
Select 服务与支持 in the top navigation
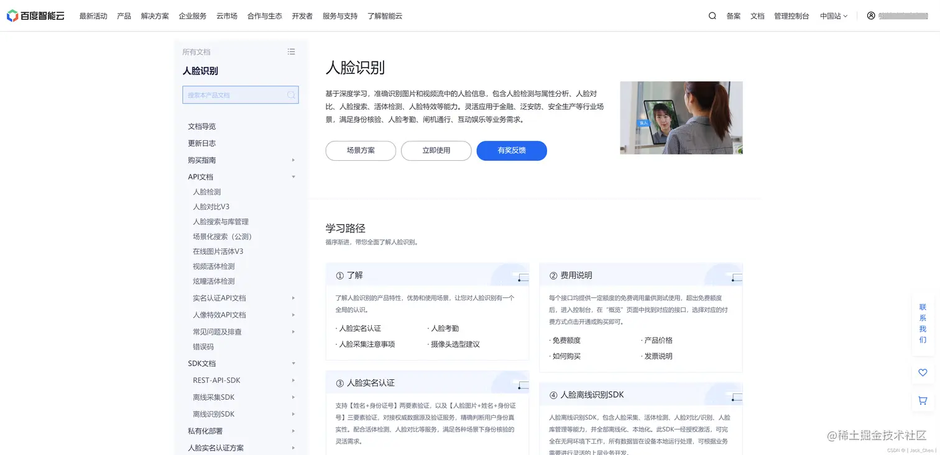pos(340,16)
